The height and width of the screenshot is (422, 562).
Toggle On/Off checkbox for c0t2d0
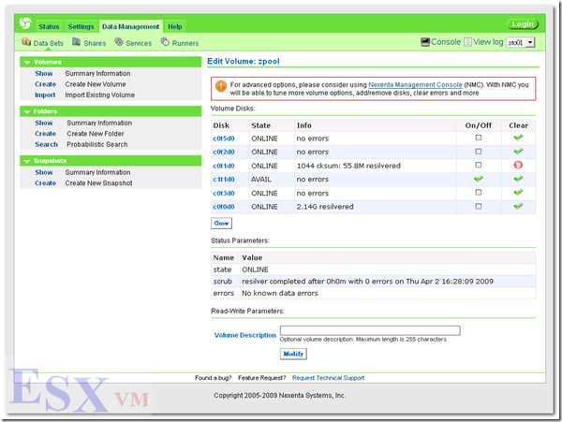coord(478,152)
